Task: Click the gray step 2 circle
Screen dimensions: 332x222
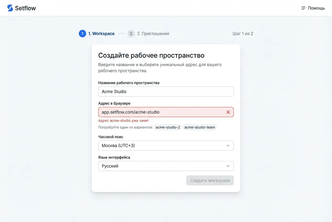Action: (x=131, y=34)
